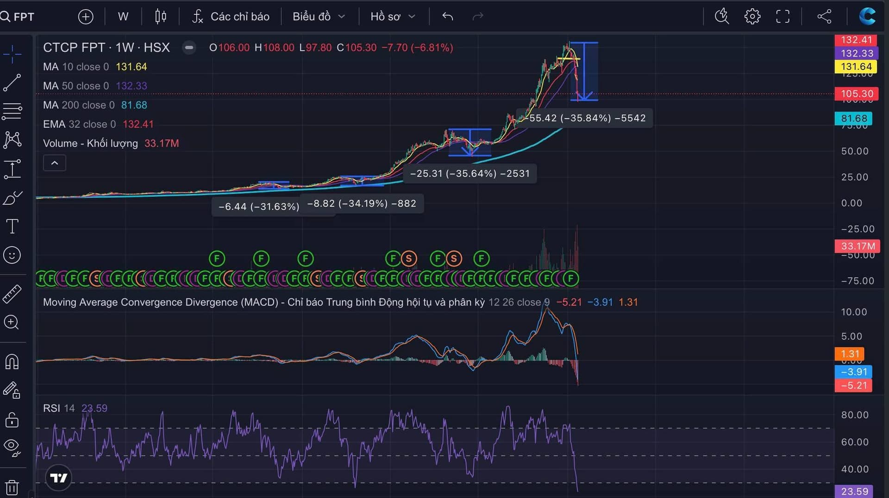
Task: Select the MA 200 close indicator legend
Action: pyautogui.click(x=95, y=105)
